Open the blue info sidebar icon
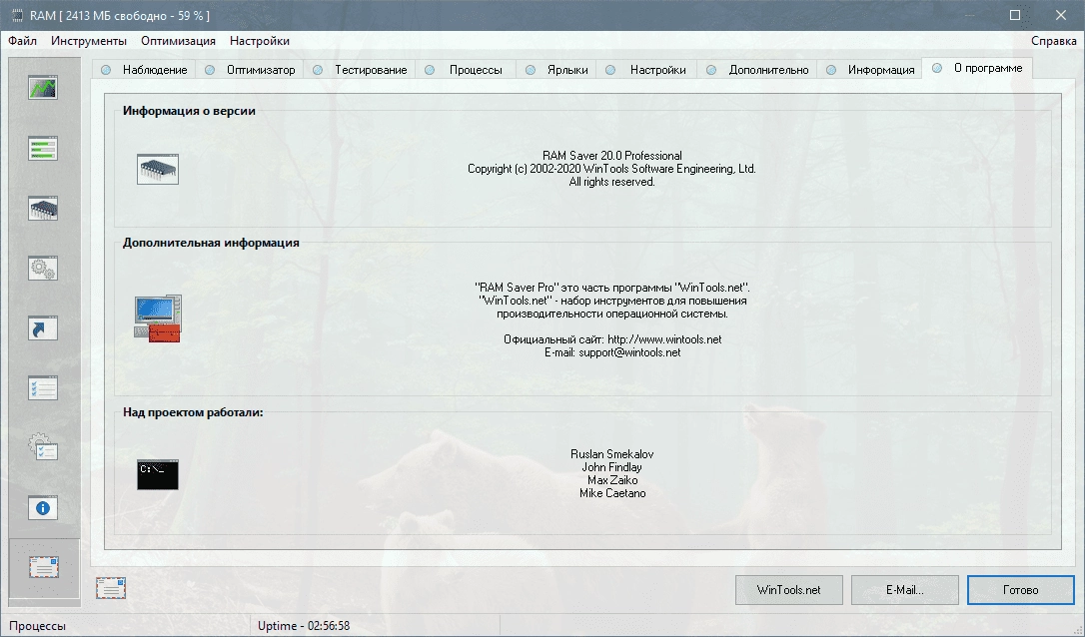 point(43,508)
